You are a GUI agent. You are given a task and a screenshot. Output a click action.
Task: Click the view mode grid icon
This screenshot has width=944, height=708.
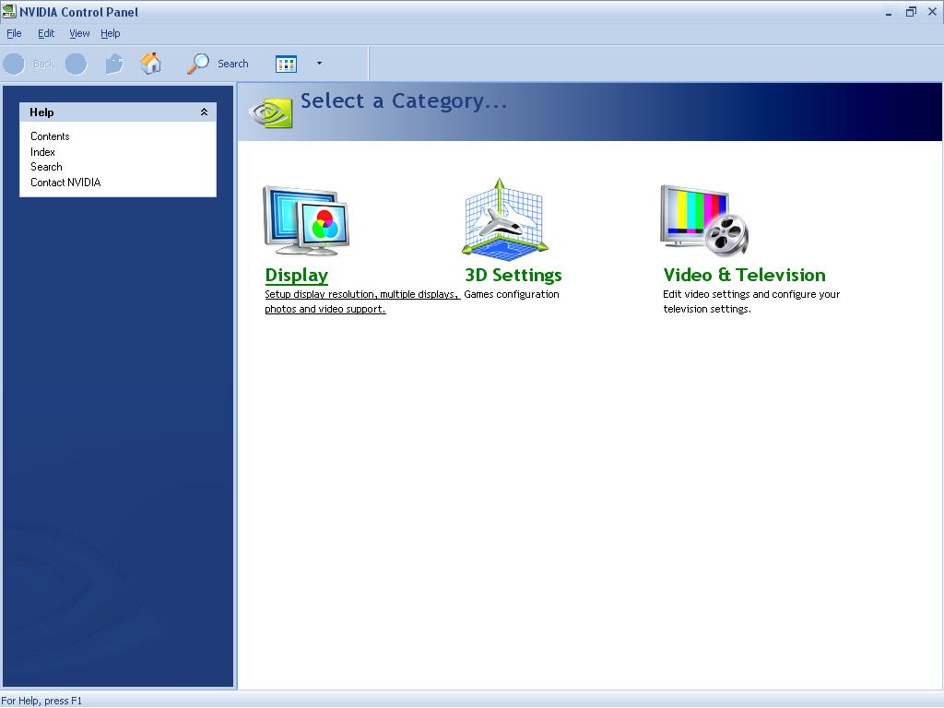[286, 64]
